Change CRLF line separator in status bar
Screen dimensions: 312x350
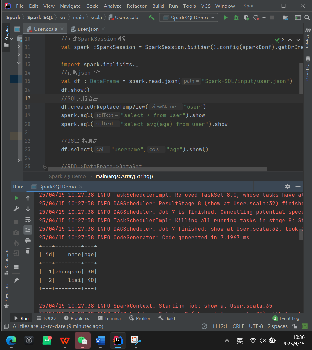238,326
